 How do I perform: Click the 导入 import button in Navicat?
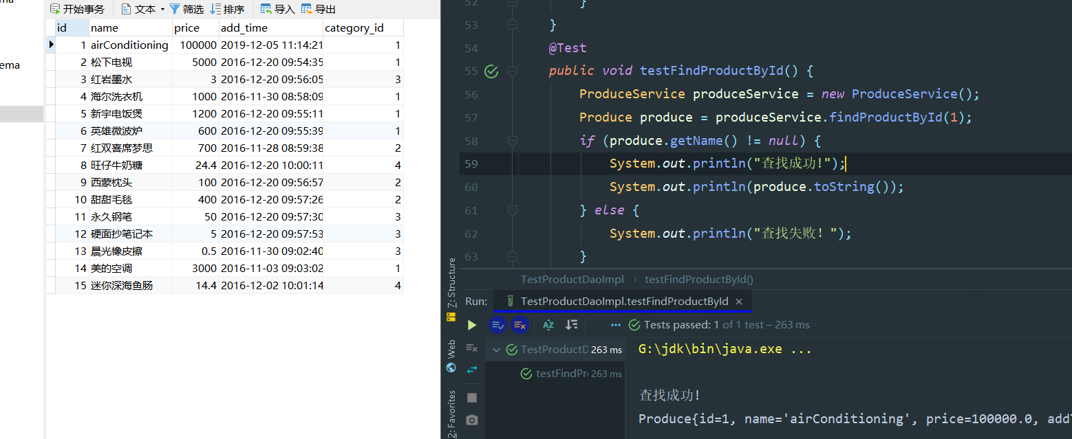coord(278,9)
